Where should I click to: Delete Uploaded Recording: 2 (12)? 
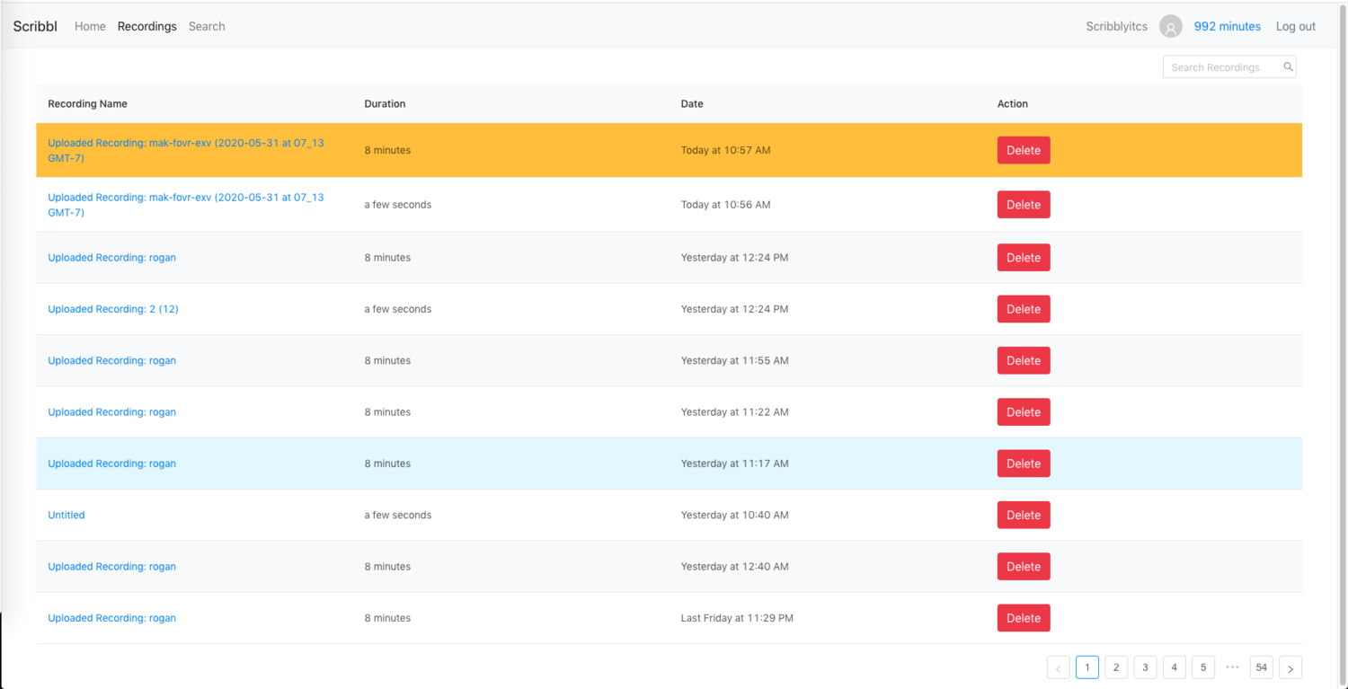(x=1024, y=309)
